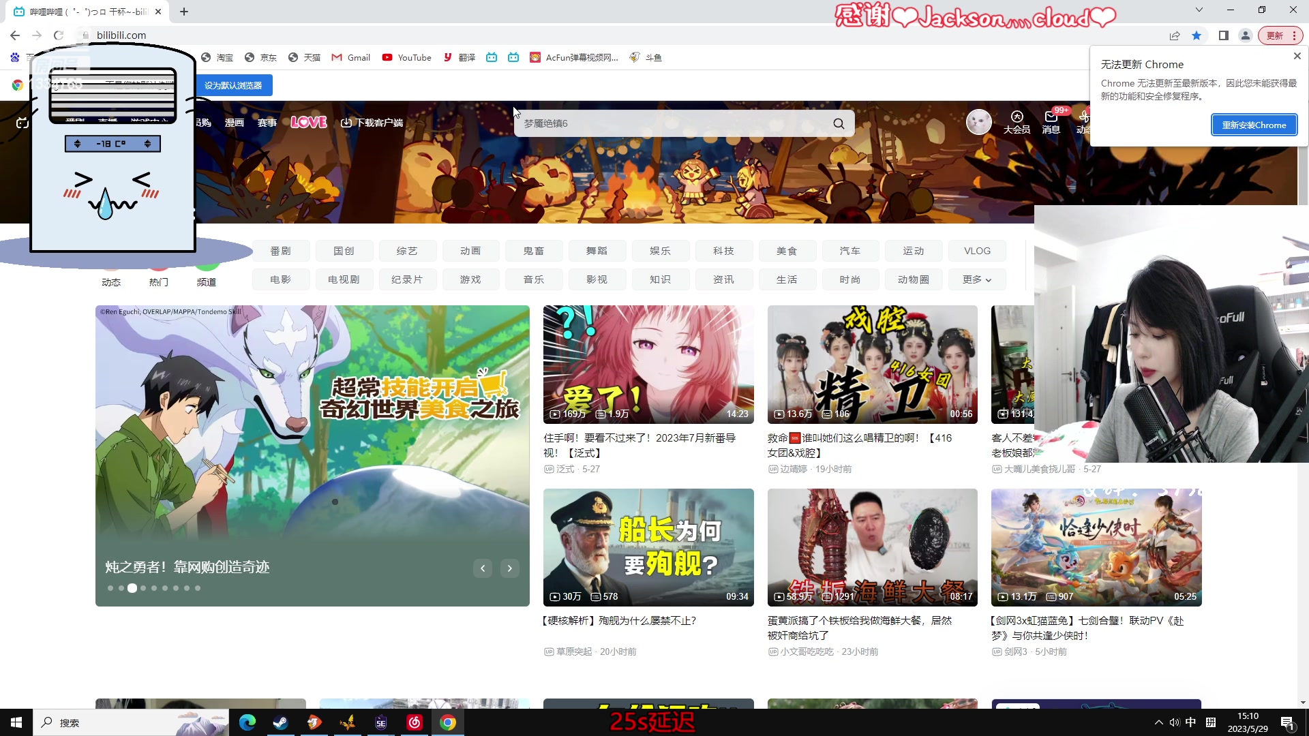Open a new browser tab
Screen dimensions: 1309x736
(184, 12)
